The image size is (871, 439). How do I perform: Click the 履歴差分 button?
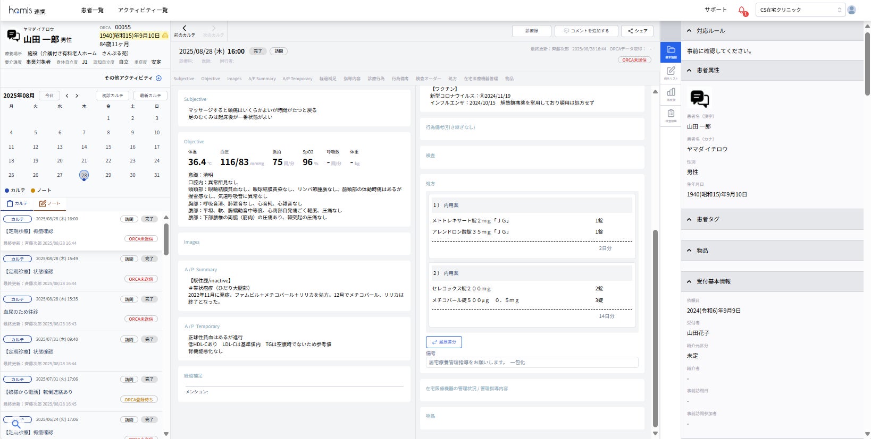tap(443, 342)
